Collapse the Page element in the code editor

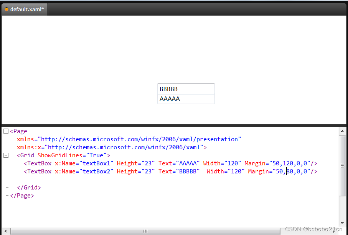[6, 131]
